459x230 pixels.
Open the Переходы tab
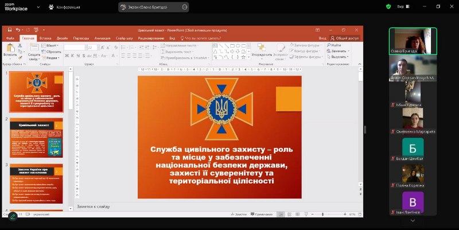[81, 38]
